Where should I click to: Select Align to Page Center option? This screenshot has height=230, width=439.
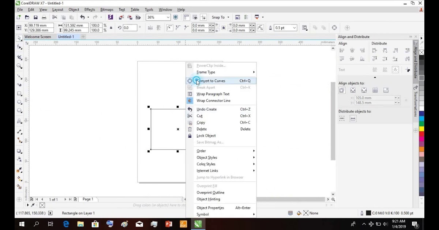[364, 90]
